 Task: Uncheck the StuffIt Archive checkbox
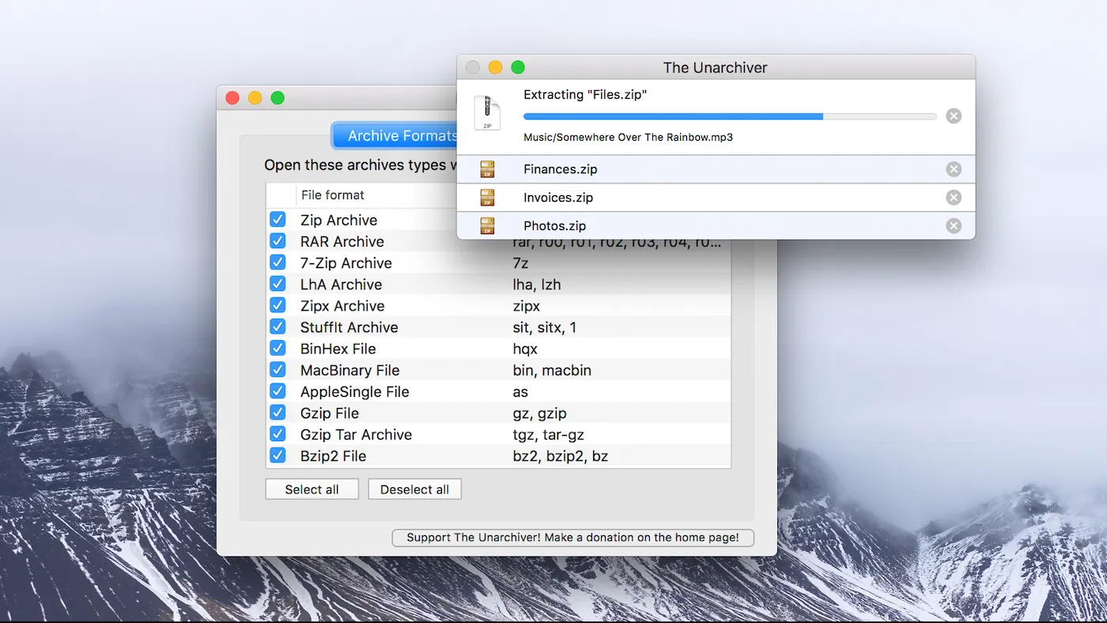point(278,327)
